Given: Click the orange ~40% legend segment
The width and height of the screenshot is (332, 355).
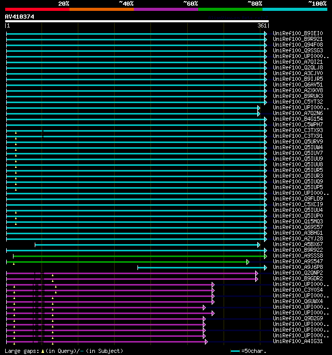Looking at the screenshot, I should [x=102, y=9].
